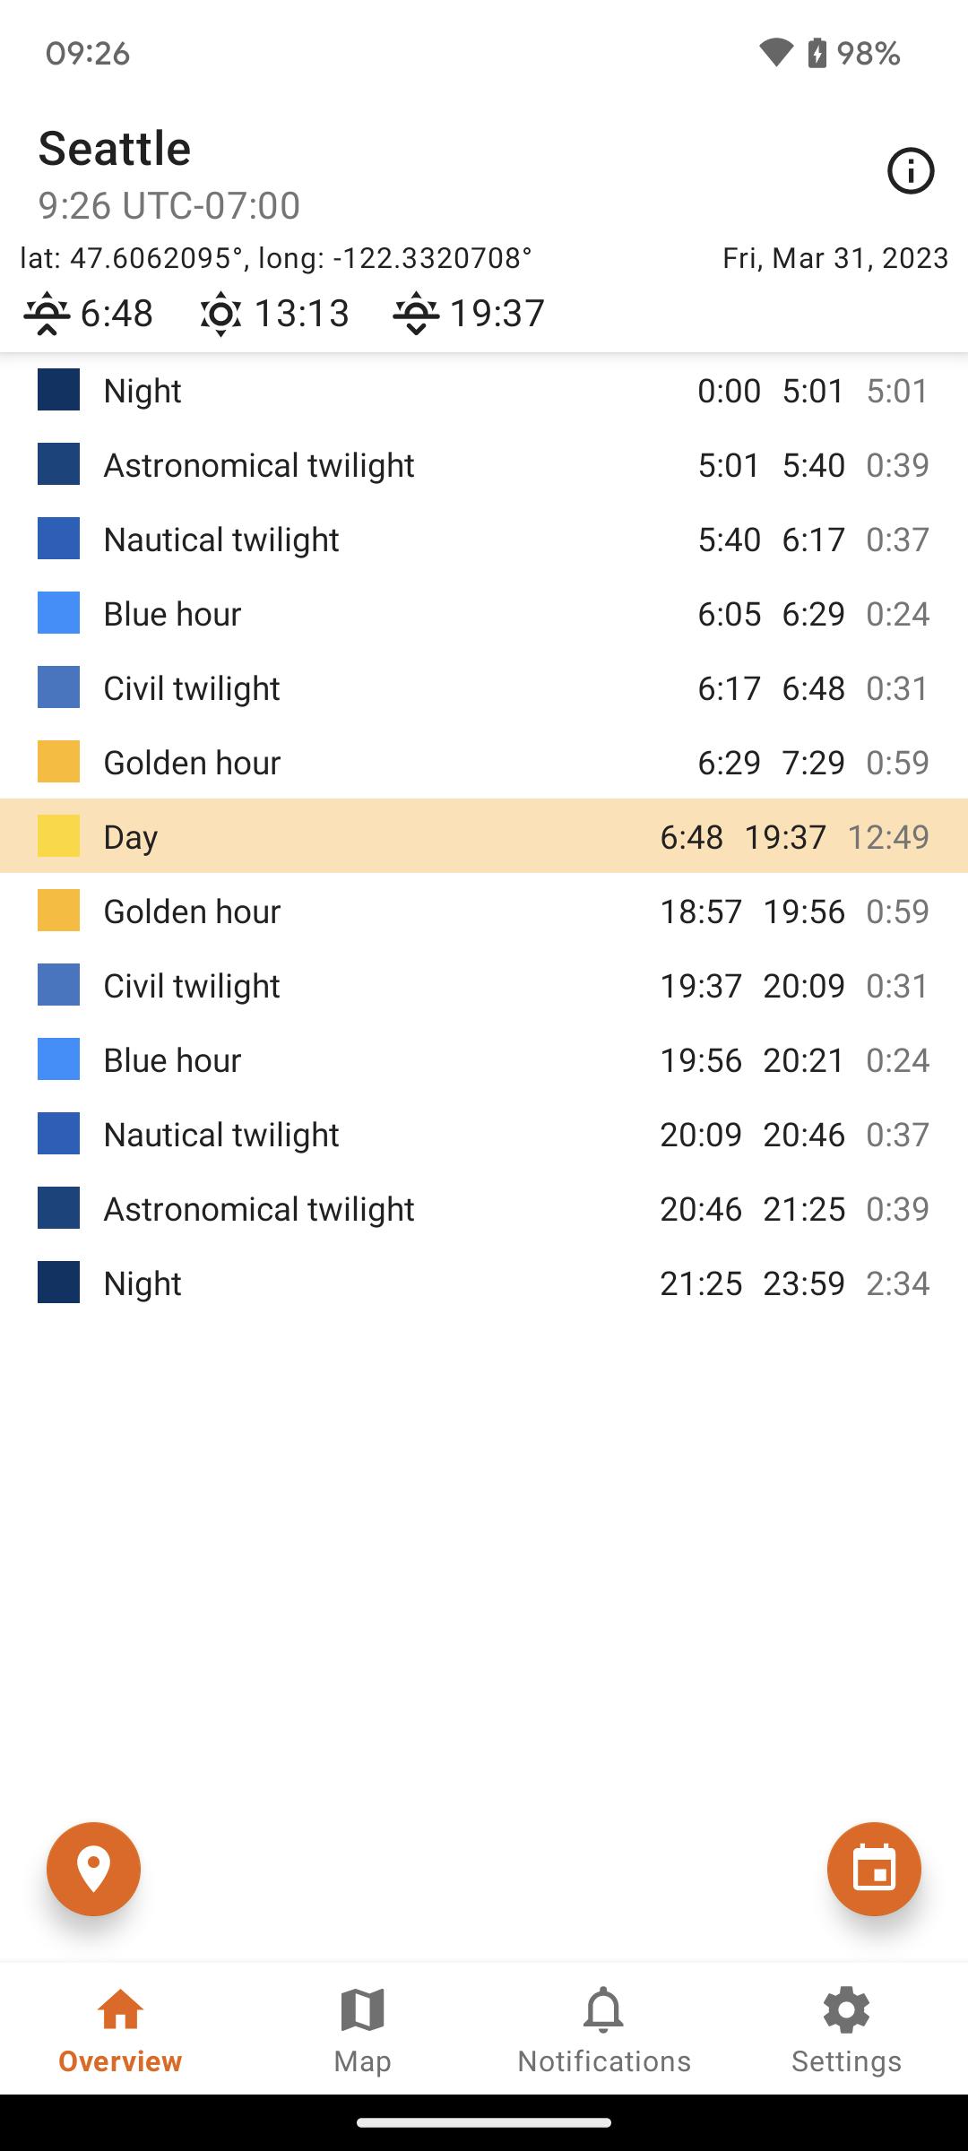Tap the solar noon icon next to 13:13
968x2151 pixels.
coord(220,314)
